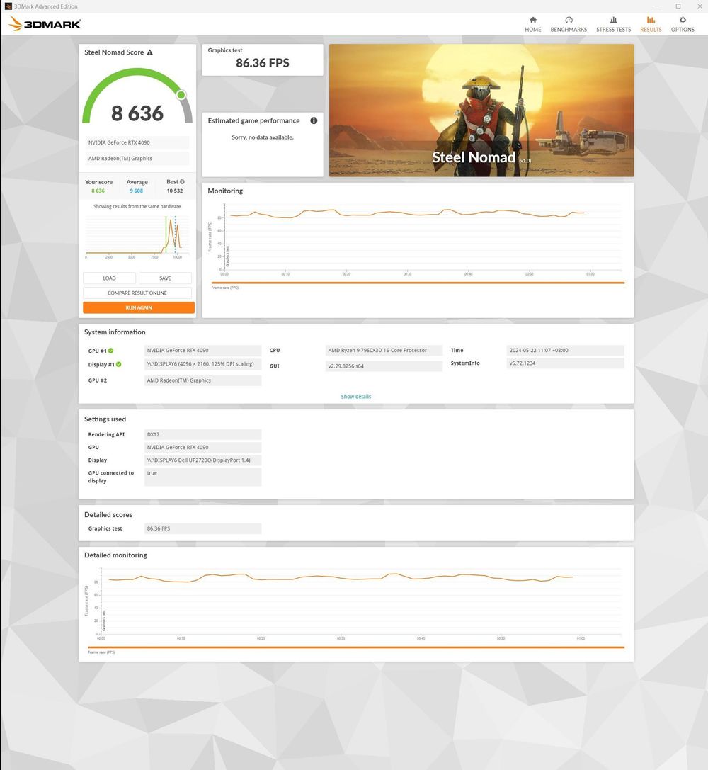708x770 pixels.
Task: Click the info icon beside Best score
Action: (182, 181)
